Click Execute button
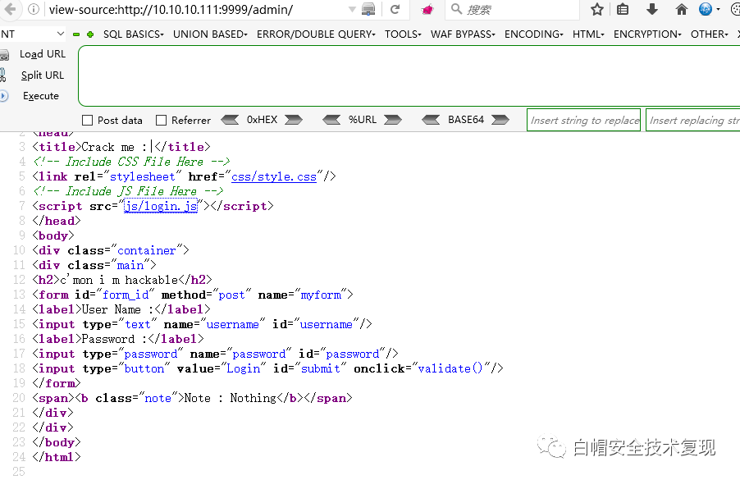The width and height of the screenshot is (740, 480). pos(41,96)
